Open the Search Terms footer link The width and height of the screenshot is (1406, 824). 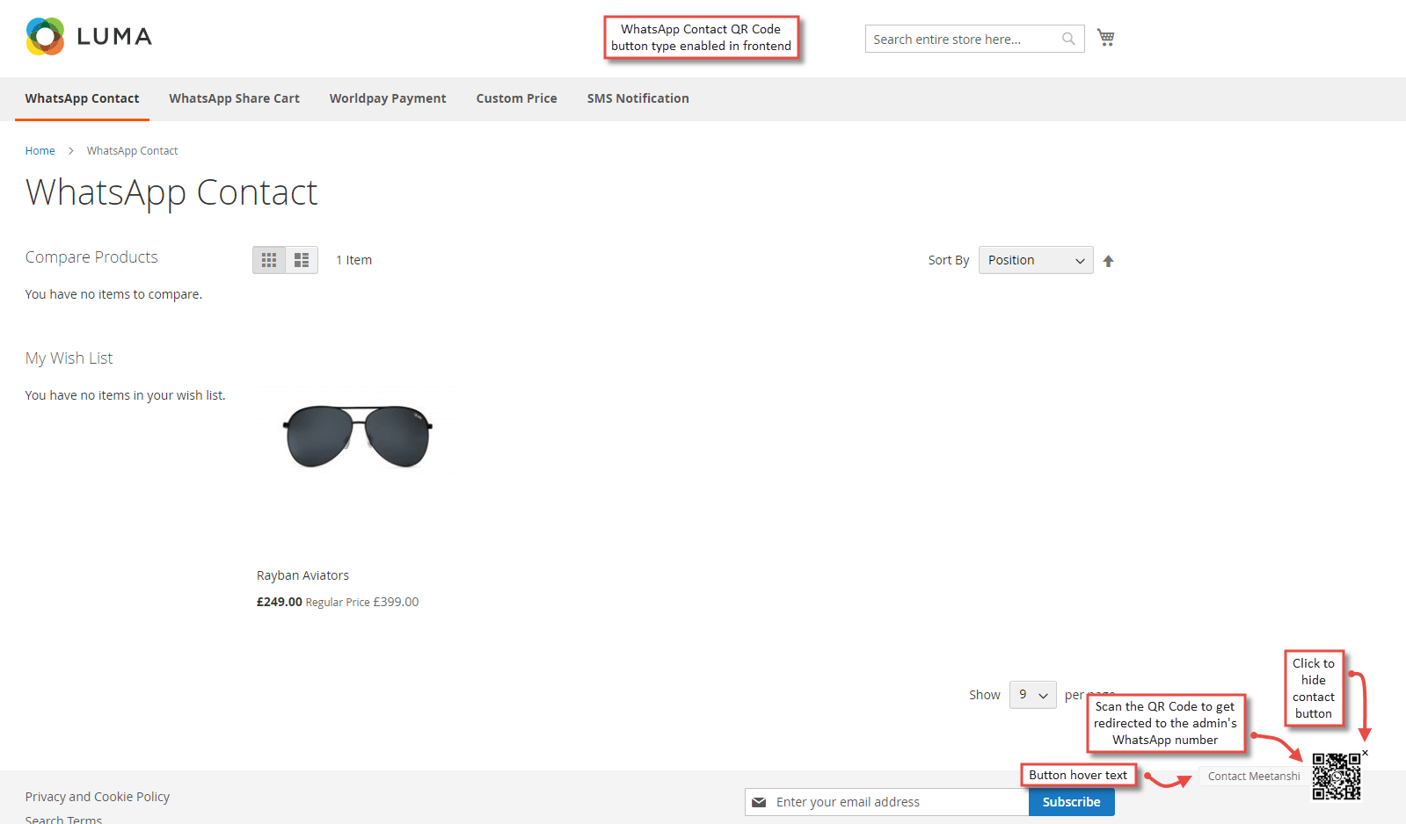click(63, 819)
